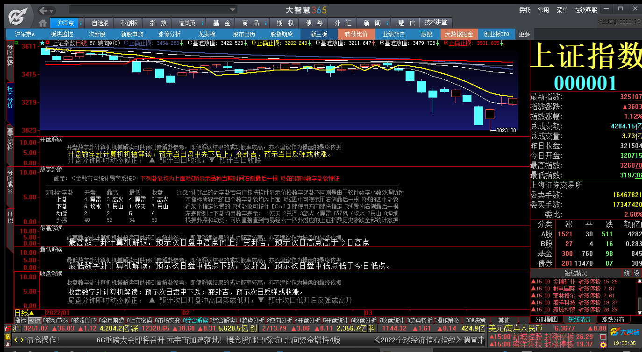Open the 外汇 tab

pyautogui.click(x=343, y=23)
